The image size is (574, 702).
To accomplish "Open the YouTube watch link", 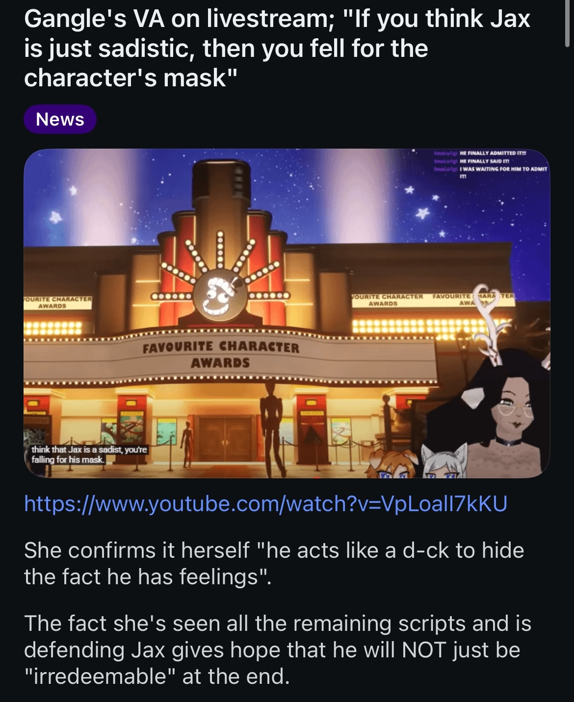I will point(265,503).
